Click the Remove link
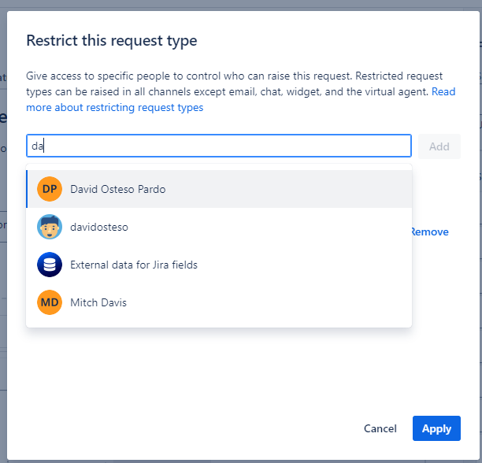The image size is (482, 463). tap(430, 231)
